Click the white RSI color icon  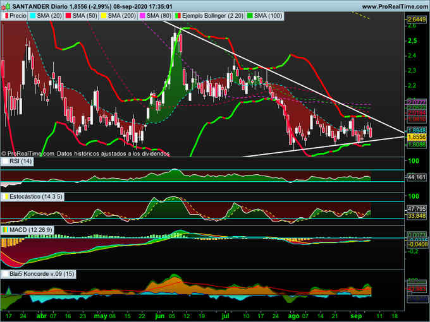point(6,162)
